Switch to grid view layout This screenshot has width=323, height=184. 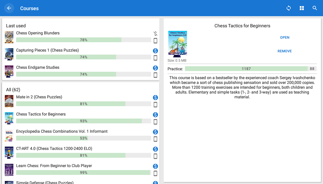point(302,8)
